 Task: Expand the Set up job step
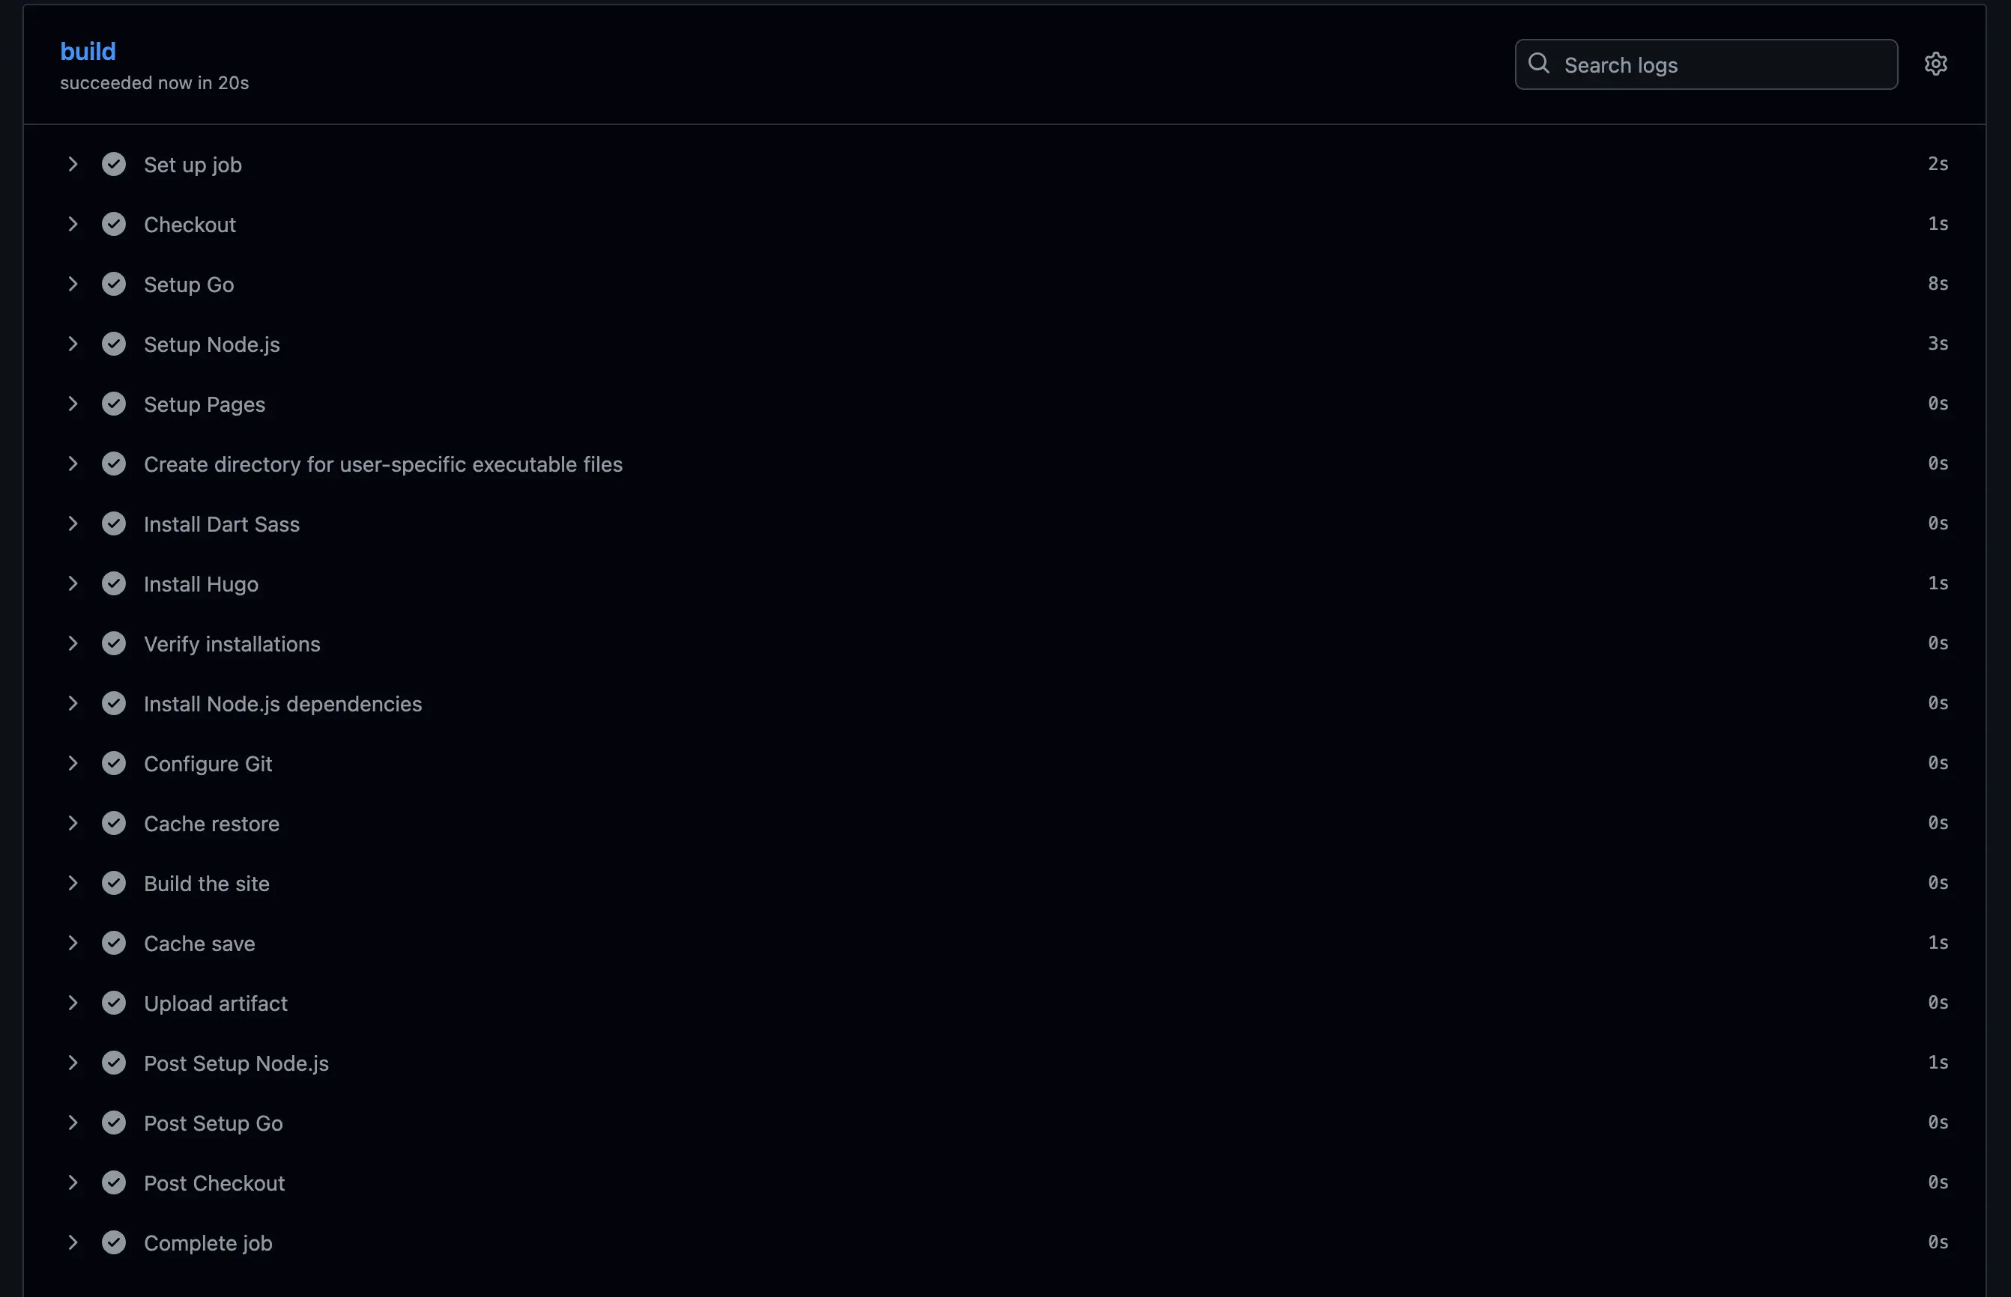coord(73,164)
